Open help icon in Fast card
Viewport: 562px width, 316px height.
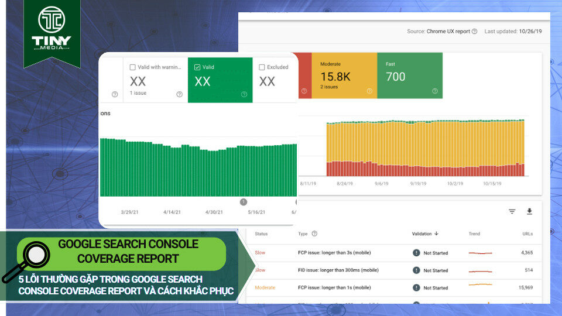[x=435, y=91]
